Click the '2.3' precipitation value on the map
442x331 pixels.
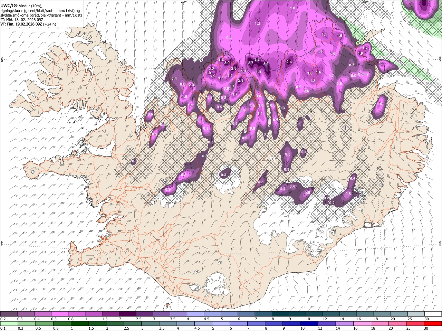coord(192,85)
